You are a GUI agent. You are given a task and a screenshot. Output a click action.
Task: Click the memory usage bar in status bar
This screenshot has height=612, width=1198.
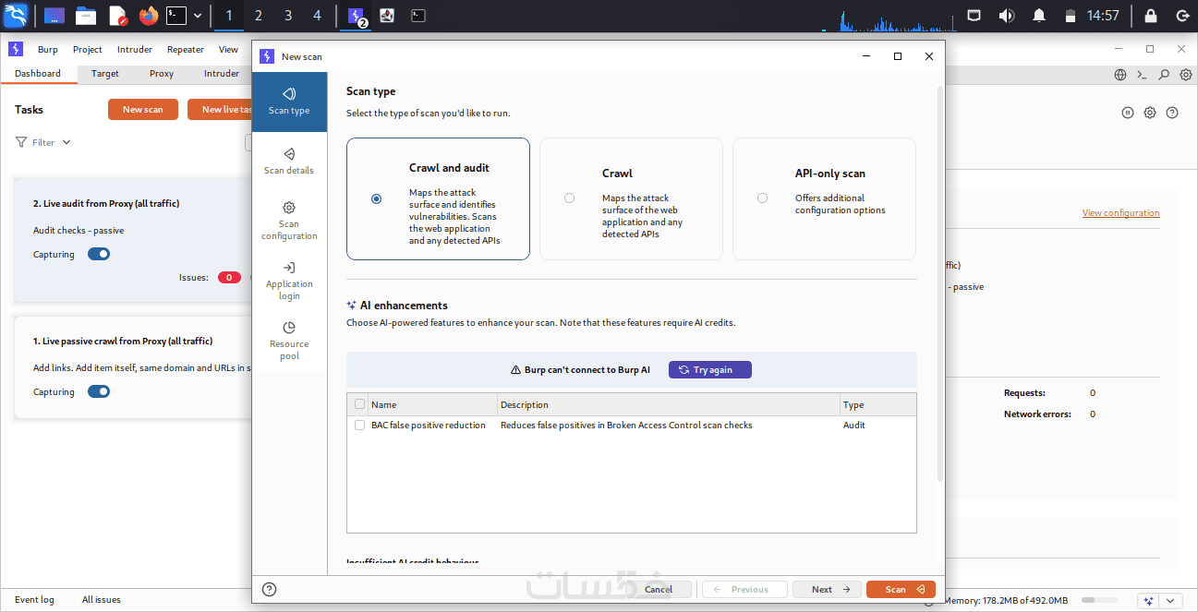click(1100, 600)
